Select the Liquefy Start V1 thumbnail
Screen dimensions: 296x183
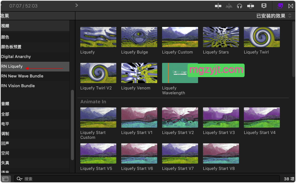tap(139, 118)
